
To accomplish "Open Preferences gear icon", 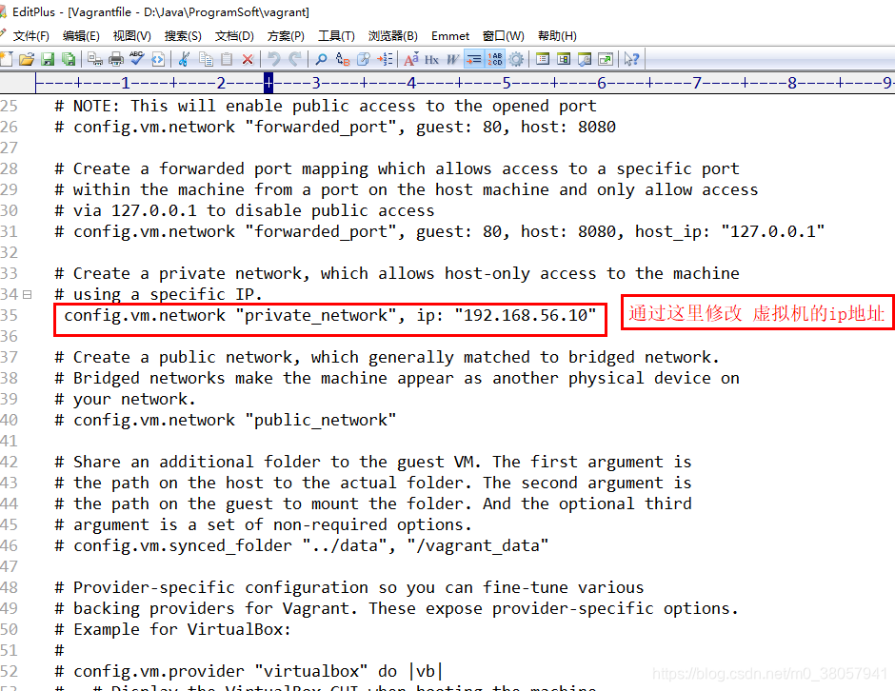I will (516, 59).
